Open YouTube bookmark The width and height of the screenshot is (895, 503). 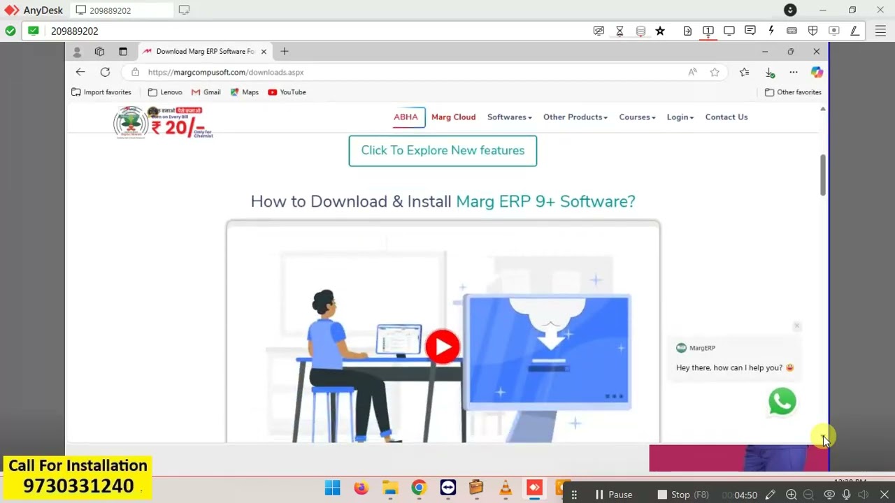click(x=287, y=92)
